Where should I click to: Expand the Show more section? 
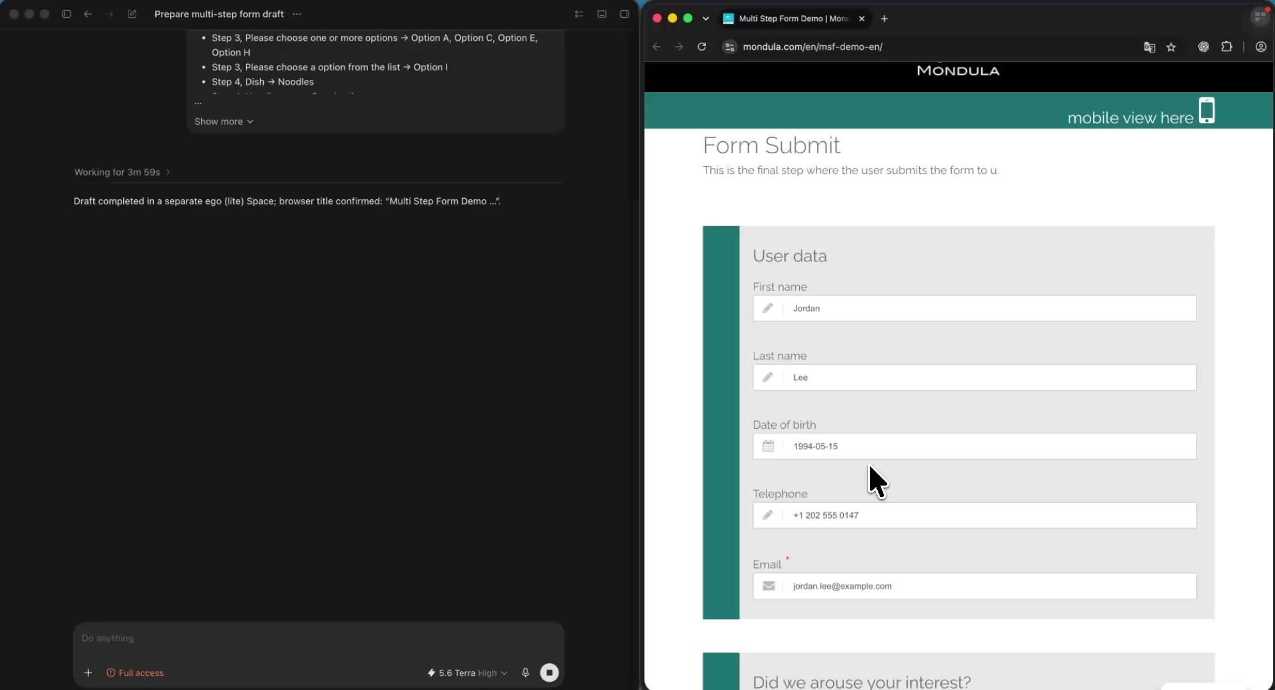(224, 121)
